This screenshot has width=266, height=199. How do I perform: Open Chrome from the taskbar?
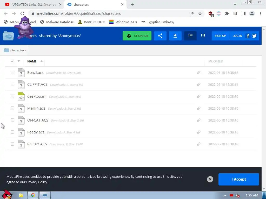(33, 195)
